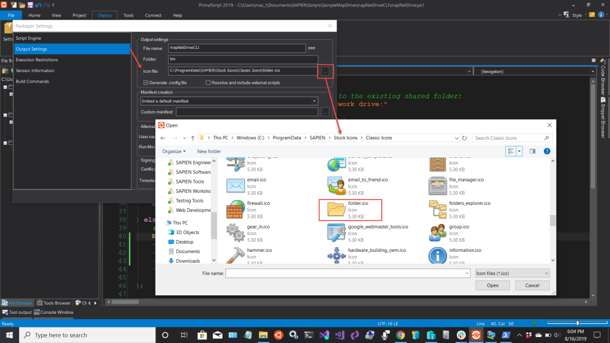
Task: Click the Search Classic Icons field
Action: (512, 138)
